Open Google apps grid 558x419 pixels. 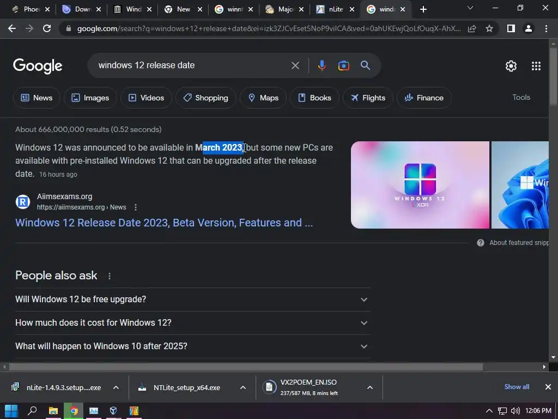point(536,66)
